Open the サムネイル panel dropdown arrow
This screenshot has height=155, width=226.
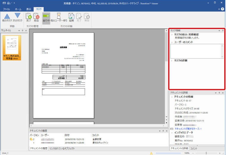19,31
